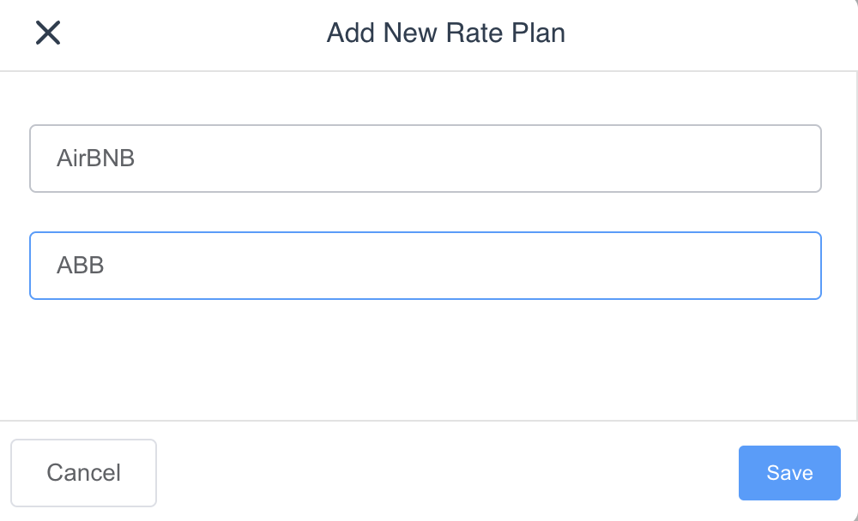The width and height of the screenshot is (858, 521).
Task: Click the Add New Rate Plan title
Action: (445, 33)
